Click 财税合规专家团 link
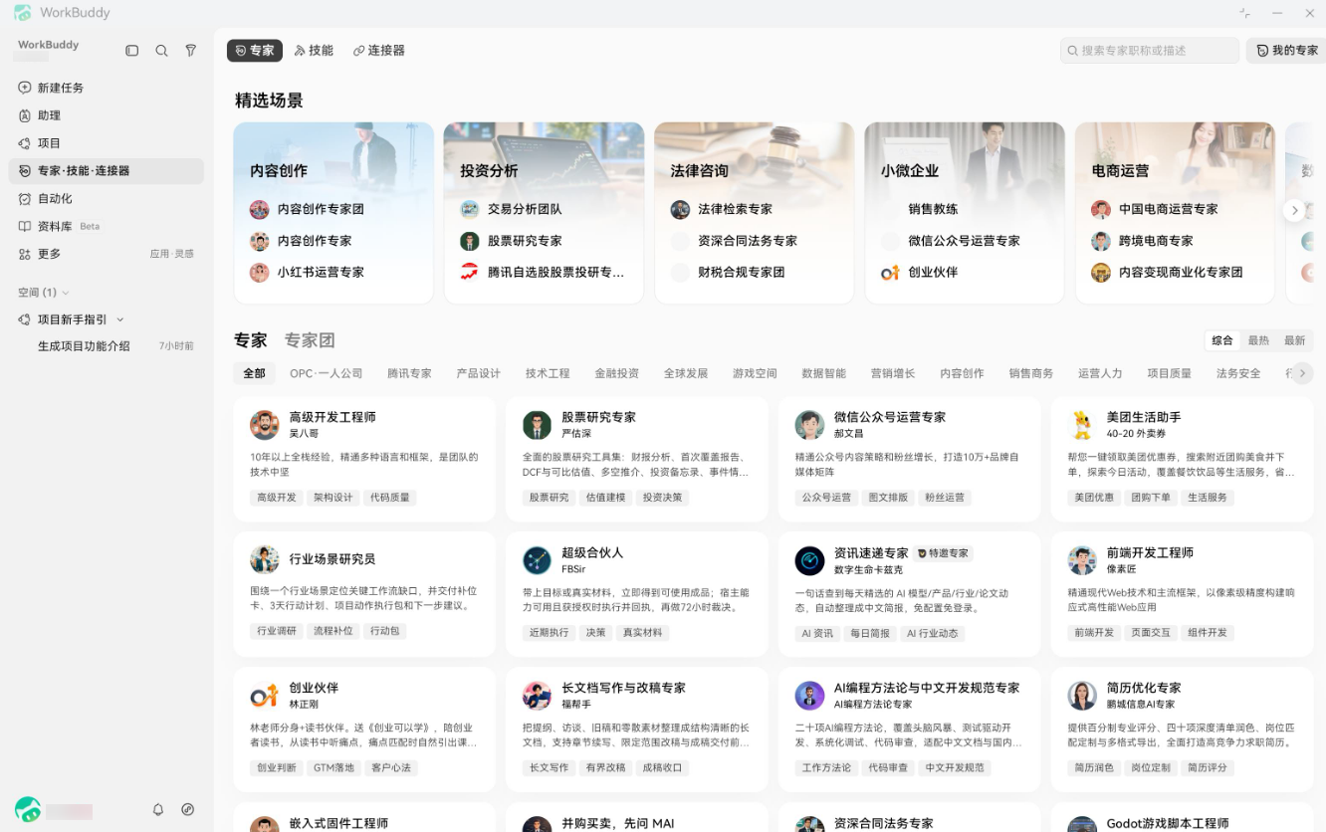 (x=742, y=272)
